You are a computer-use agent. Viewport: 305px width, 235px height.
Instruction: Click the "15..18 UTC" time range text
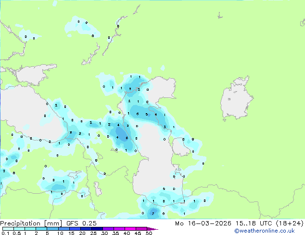(254, 223)
